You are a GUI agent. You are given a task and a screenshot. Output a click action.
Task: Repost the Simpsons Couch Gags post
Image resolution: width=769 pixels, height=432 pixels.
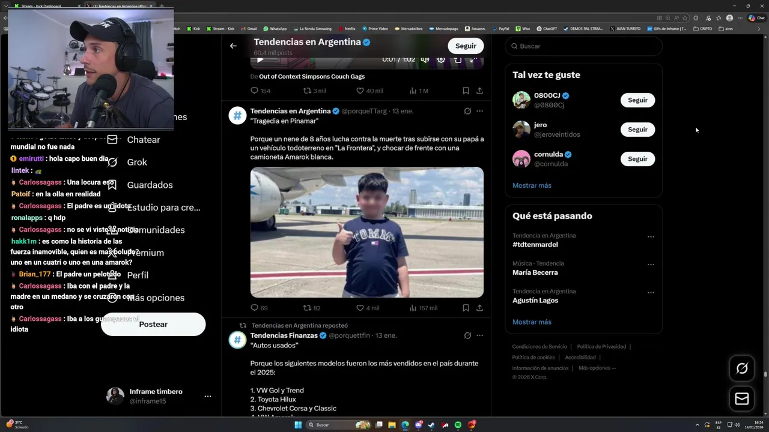point(307,91)
